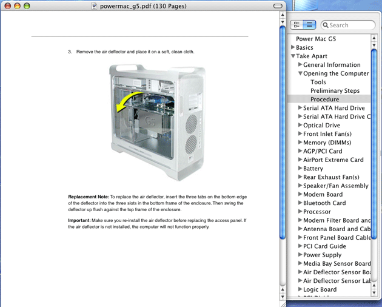Select Power Mac G5 outline entry
382x307 pixels.
tap(316, 39)
